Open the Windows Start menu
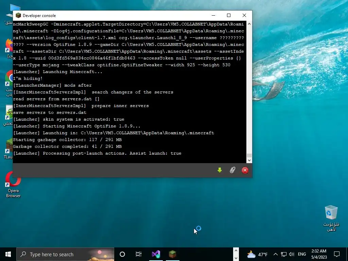This screenshot has width=348, height=261. point(8,254)
